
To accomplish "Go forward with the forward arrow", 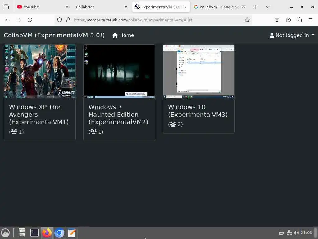I will pos(18,20).
